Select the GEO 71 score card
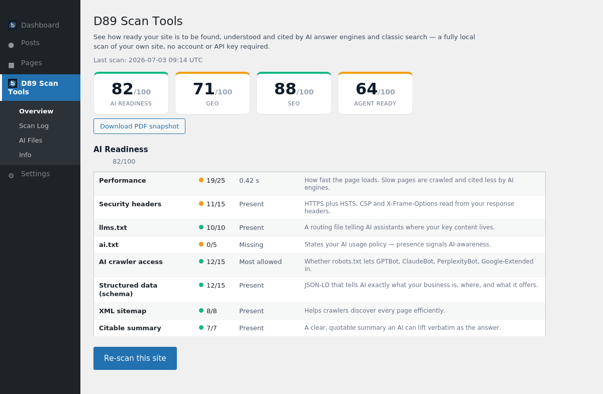This screenshot has height=394, width=603. point(213,93)
